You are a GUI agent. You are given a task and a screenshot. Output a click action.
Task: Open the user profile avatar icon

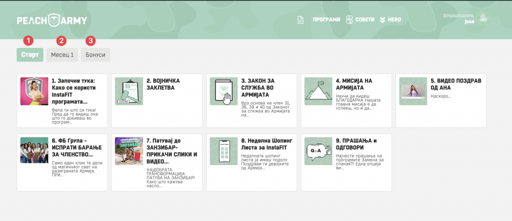482,18
